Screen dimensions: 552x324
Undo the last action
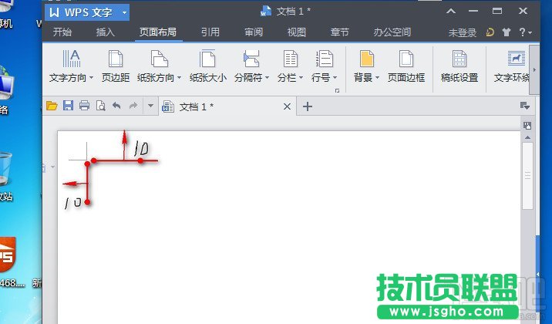click(116, 106)
